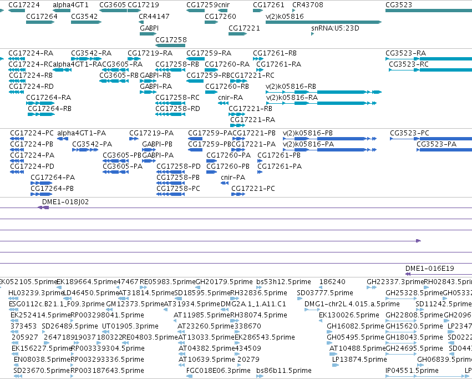Click the CR44147 gene label
Image resolution: width=472 pixels, height=379 pixels.
154,16
